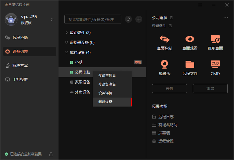Access 远程文件 for file transfer
This screenshot has width=234, height=160.
click(x=190, y=68)
